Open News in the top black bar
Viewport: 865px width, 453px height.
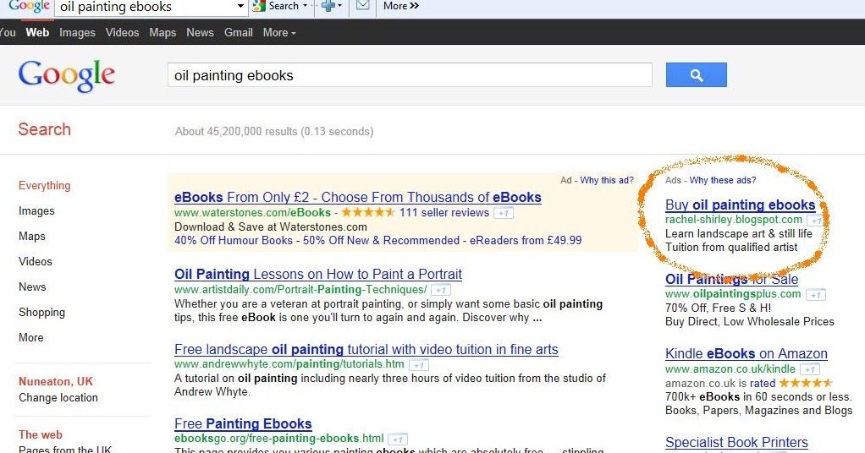click(200, 32)
